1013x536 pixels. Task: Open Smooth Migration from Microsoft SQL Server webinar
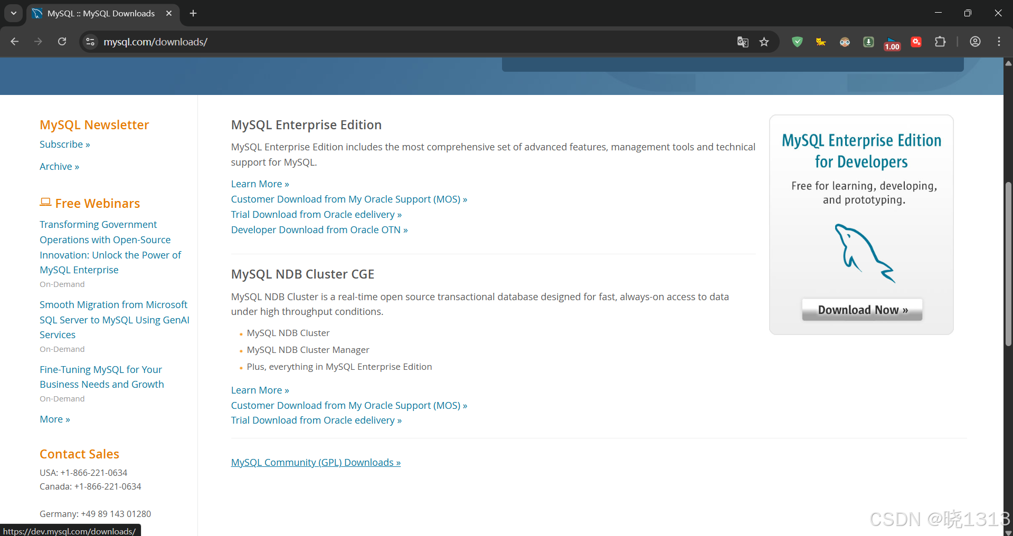pyautogui.click(x=115, y=320)
